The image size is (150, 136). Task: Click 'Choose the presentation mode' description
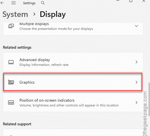pos(56,29)
